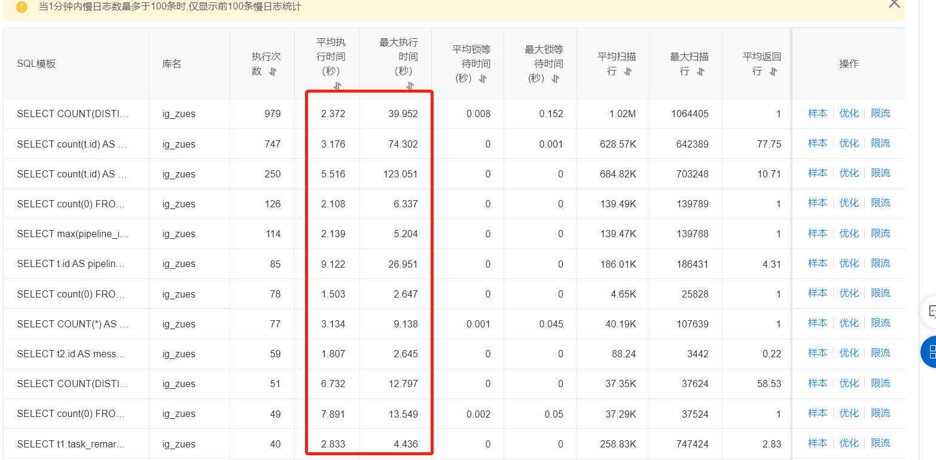This screenshot has width=936, height=460.
Task: Click SQL template 'SELECT max(pipeline_i…'
Action: [72, 234]
